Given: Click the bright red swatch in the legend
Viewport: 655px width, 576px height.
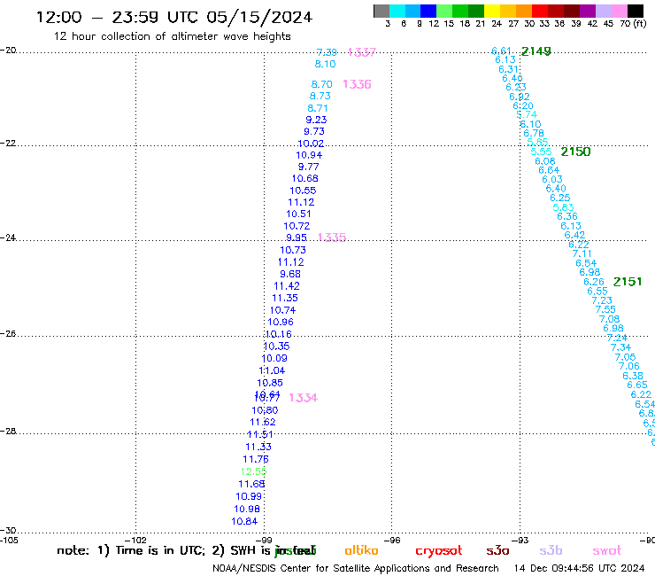Looking at the screenshot, I should (540, 11).
